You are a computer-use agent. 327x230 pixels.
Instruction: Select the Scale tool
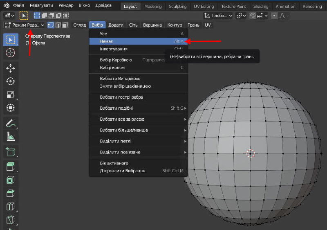(x=11, y=95)
